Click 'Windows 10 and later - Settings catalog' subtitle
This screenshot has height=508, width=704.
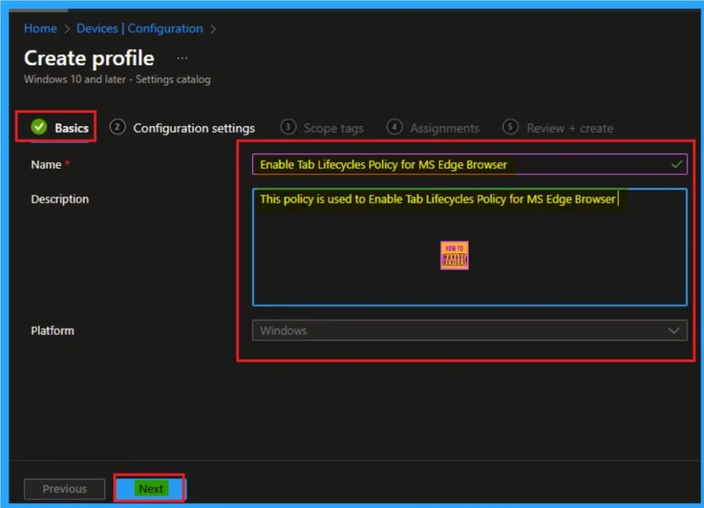click(x=117, y=80)
